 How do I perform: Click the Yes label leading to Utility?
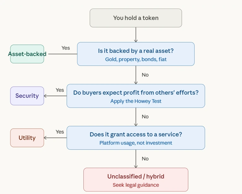[x=60, y=132]
